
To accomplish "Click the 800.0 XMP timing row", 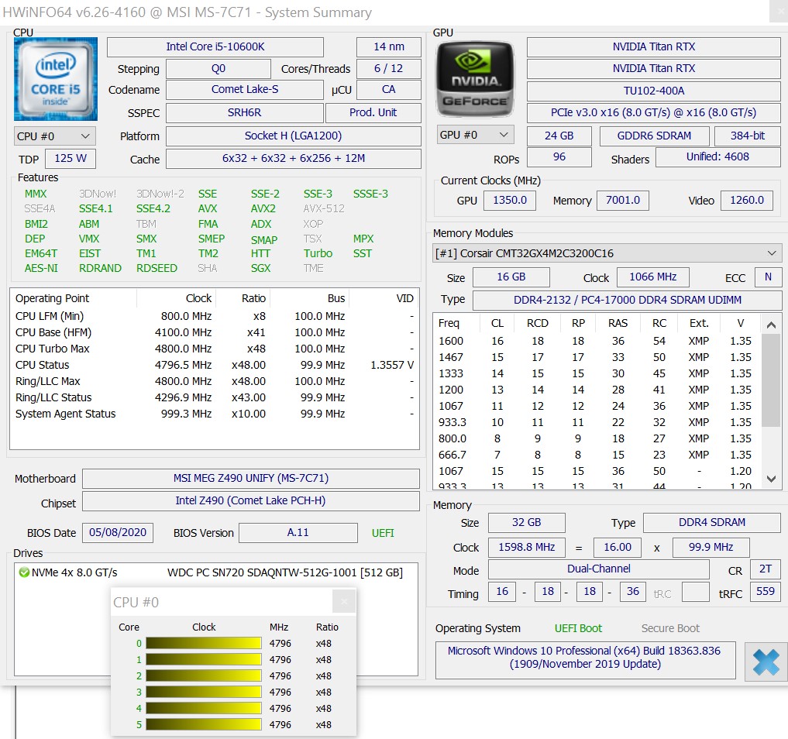I will point(597,438).
